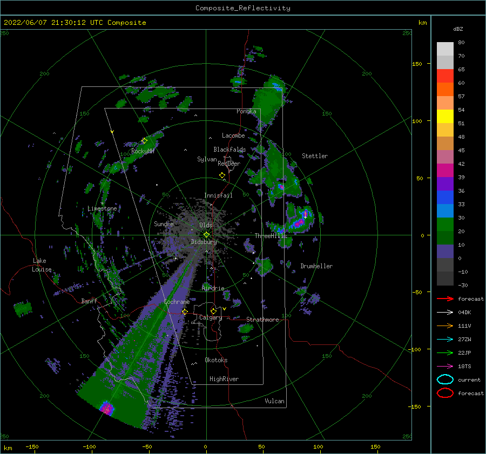Click the yellow radar-site diamond near Olds

point(206,235)
